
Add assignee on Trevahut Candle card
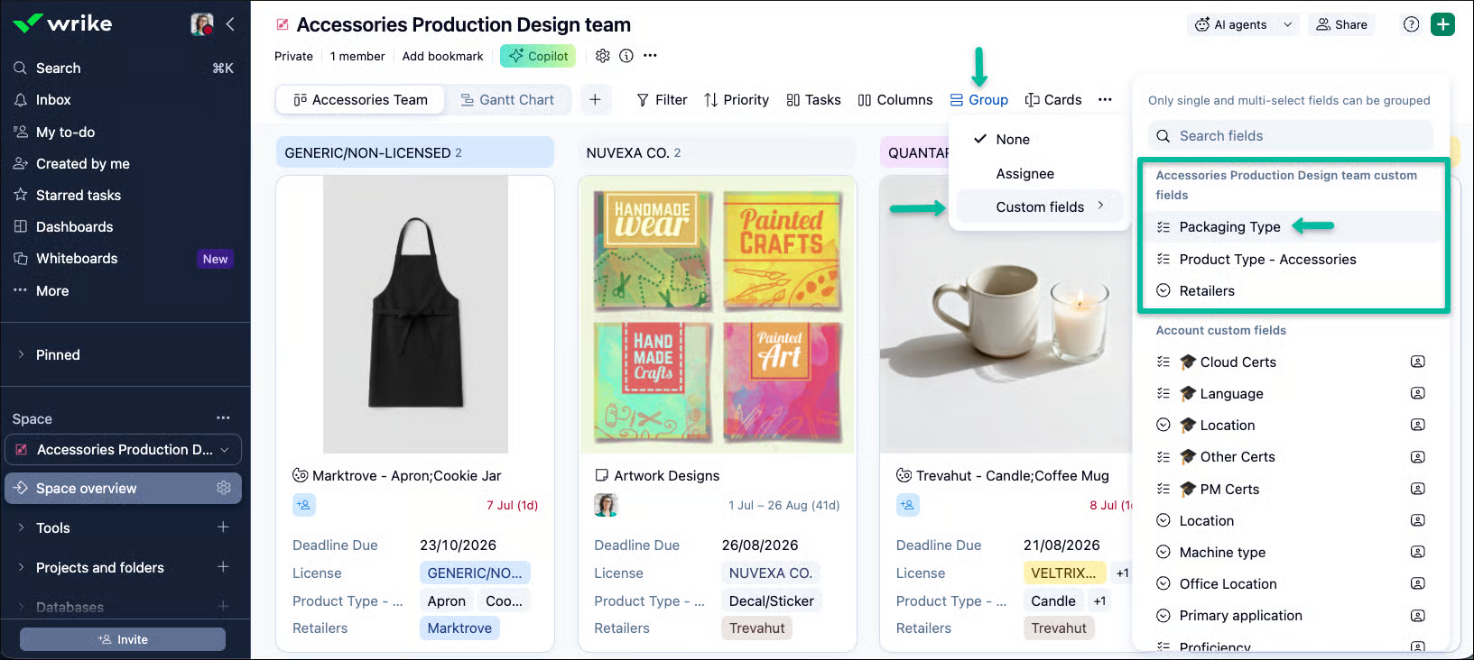907,505
